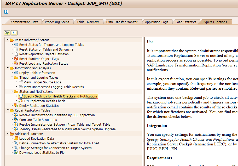Go to the Data Transfer Monitor tab

(x=122, y=22)
